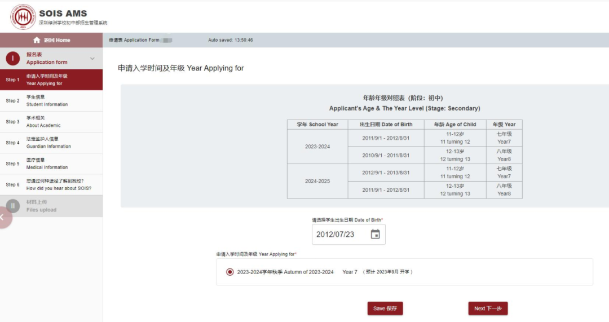Click the 返回 Home link
This screenshot has width=609, height=322.
point(56,40)
